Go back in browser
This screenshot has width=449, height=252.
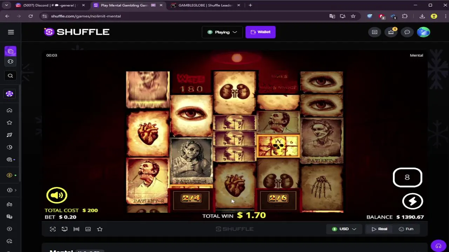coord(7,16)
